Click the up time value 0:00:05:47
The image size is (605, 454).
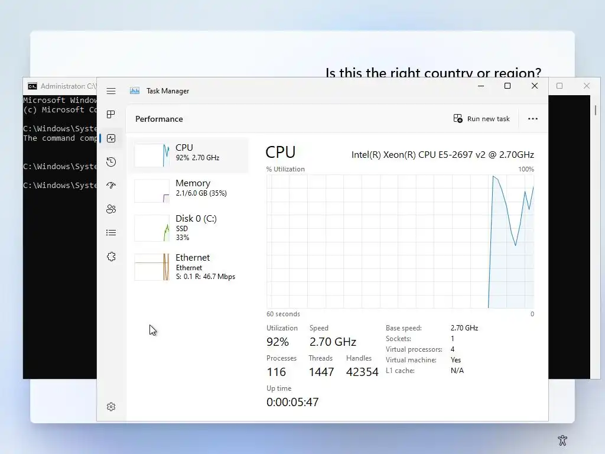coord(292,402)
